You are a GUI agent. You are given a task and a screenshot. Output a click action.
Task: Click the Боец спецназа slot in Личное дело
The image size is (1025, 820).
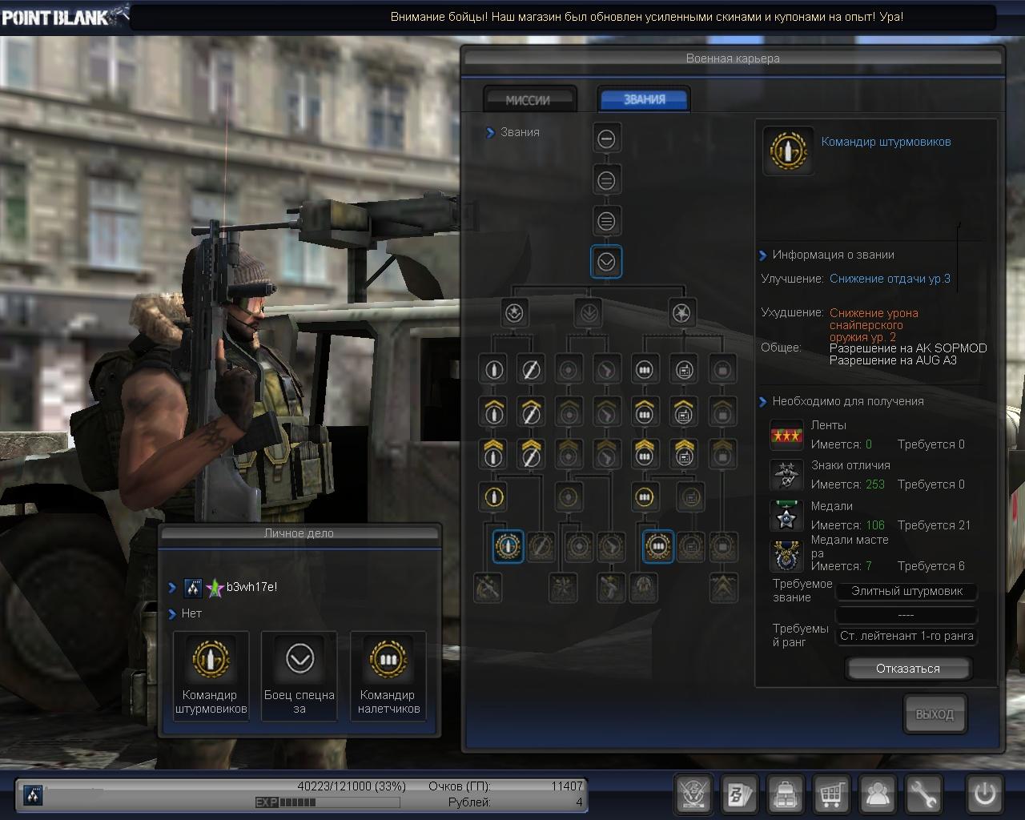[299, 675]
